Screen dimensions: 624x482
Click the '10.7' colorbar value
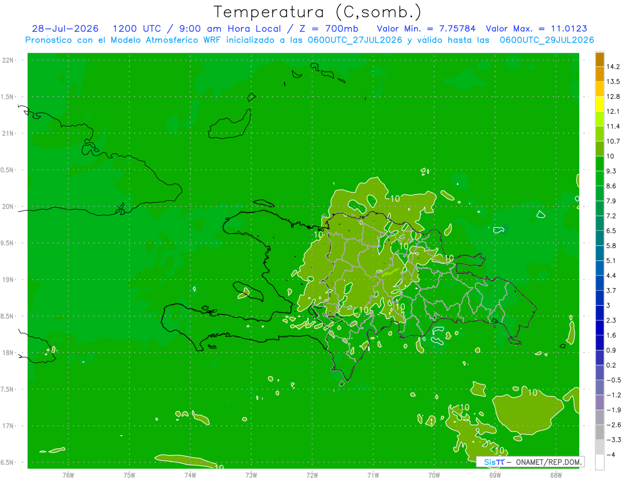tap(614, 141)
